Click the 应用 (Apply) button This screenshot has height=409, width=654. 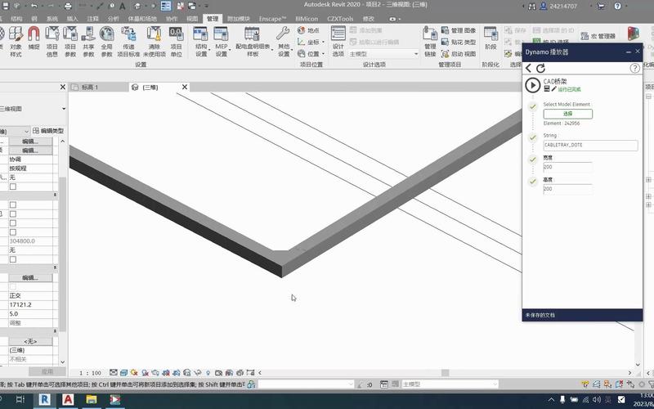coord(47,371)
